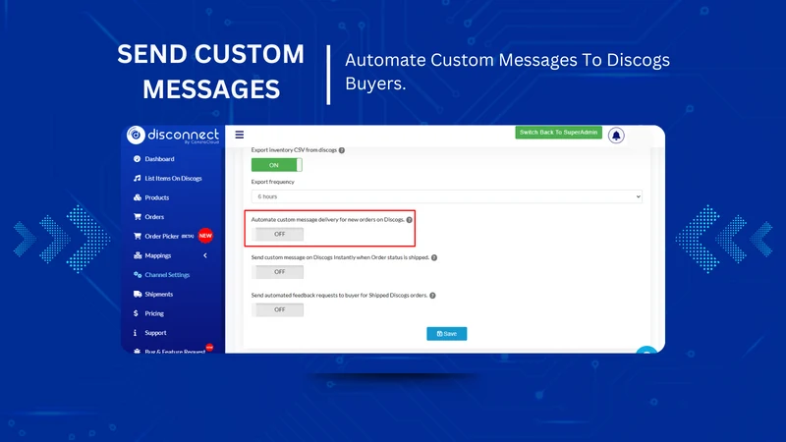Expand the Mappings submenu chevron
This screenshot has width=786, height=442.
click(205, 255)
